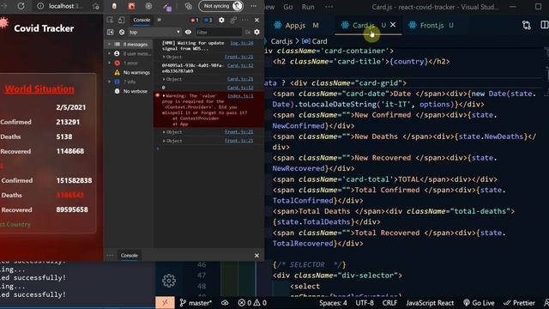The height and width of the screenshot is (309, 549).
Task: Split the VS Code editor
Action: pyautogui.click(x=545, y=25)
